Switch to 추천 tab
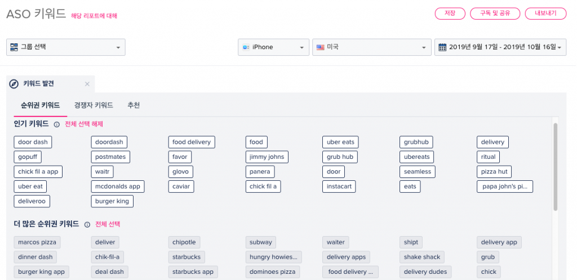The width and height of the screenshot is (577, 280). click(x=134, y=105)
